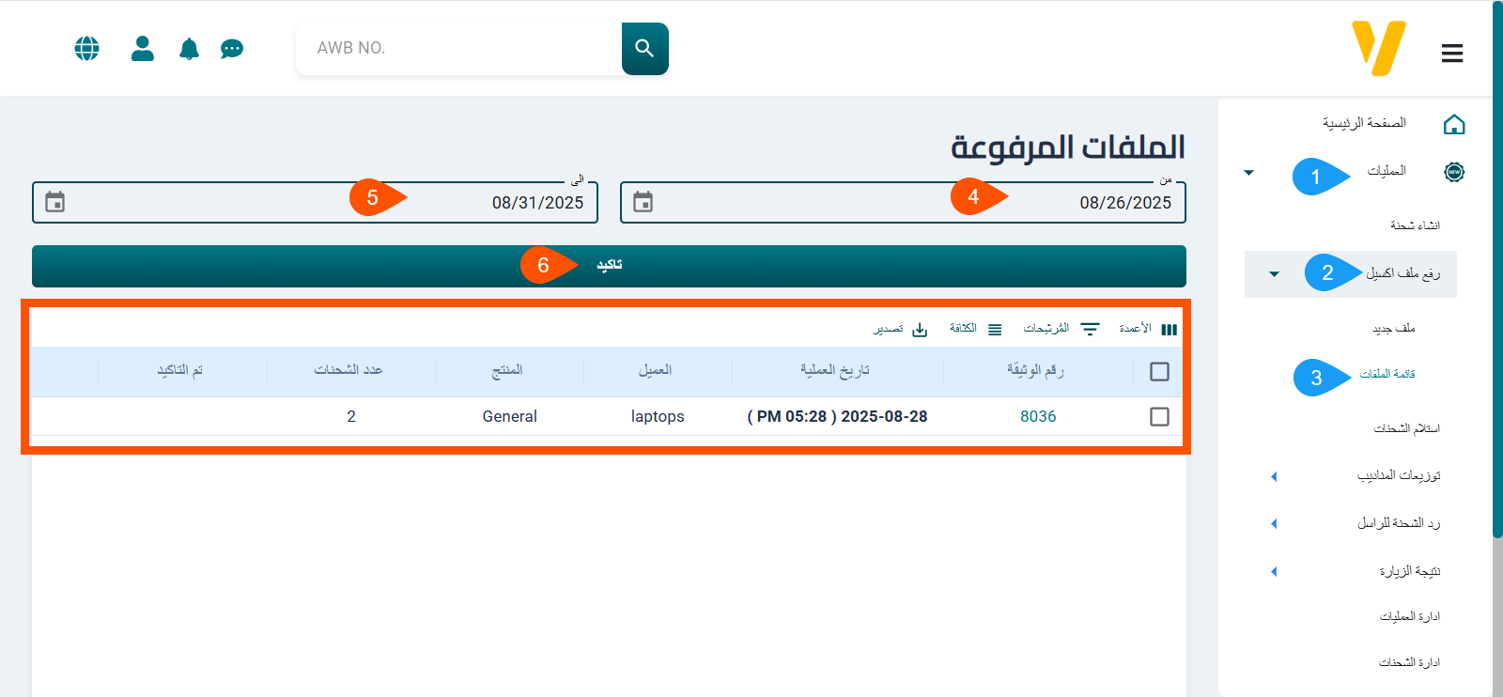Click the المرشحات filters button label
1503x697 pixels.
(1046, 328)
